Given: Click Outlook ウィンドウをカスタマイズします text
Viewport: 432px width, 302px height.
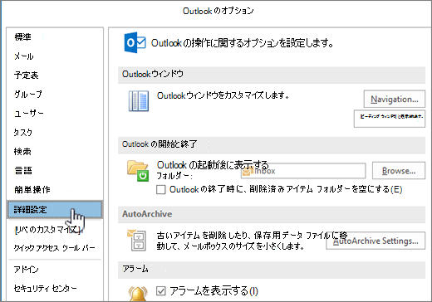Looking at the screenshot, I should pos(223,95).
